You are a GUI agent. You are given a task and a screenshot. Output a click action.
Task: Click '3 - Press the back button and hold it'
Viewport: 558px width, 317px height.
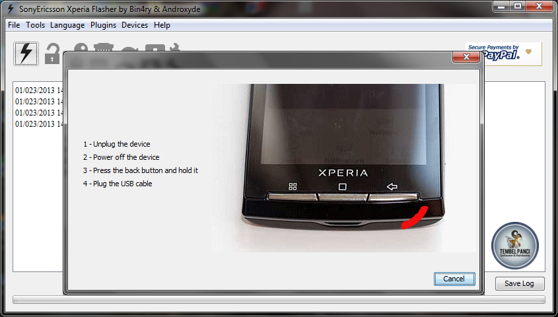[141, 170]
